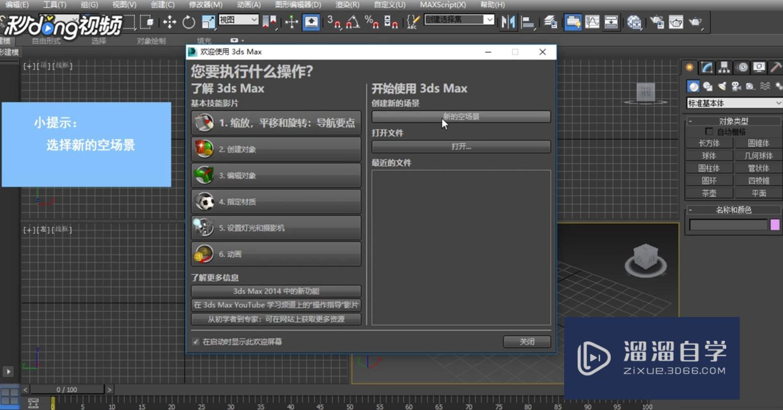Click the Select and Manipulate icon
783x410 pixels.
pos(292,22)
